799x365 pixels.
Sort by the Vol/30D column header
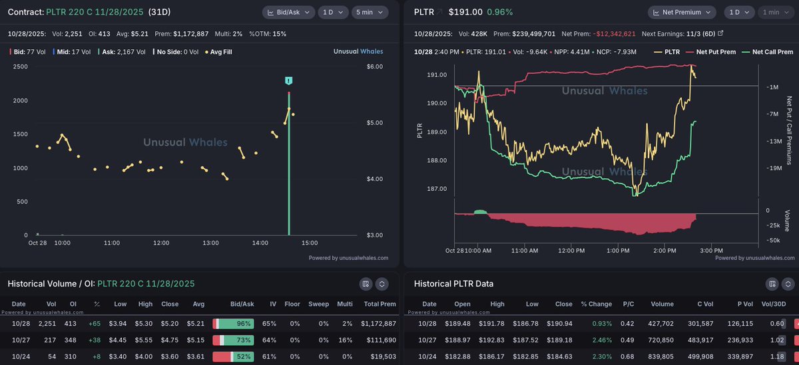point(772,304)
